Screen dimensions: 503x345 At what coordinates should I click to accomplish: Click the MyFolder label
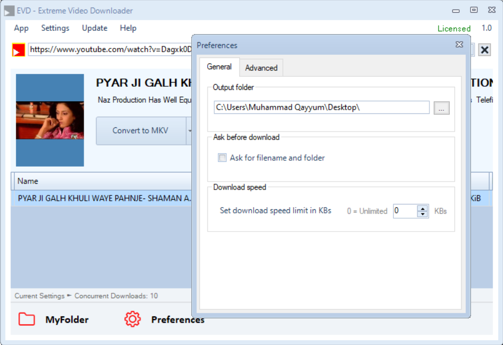coord(67,319)
